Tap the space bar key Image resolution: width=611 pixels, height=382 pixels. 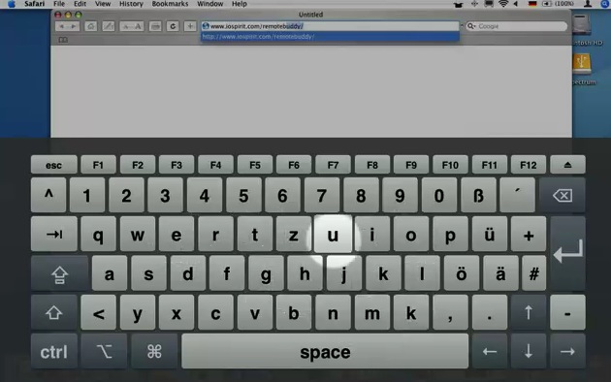[x=325, y=352]
